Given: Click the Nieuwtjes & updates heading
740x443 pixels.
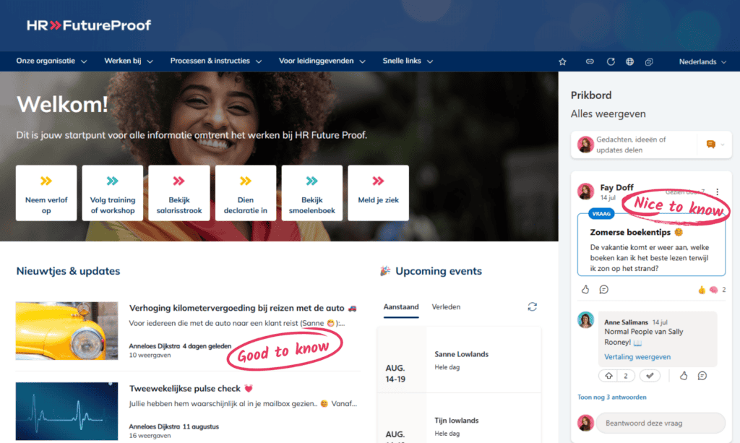Looking at the screenshot, I should (x=68, y=271).
